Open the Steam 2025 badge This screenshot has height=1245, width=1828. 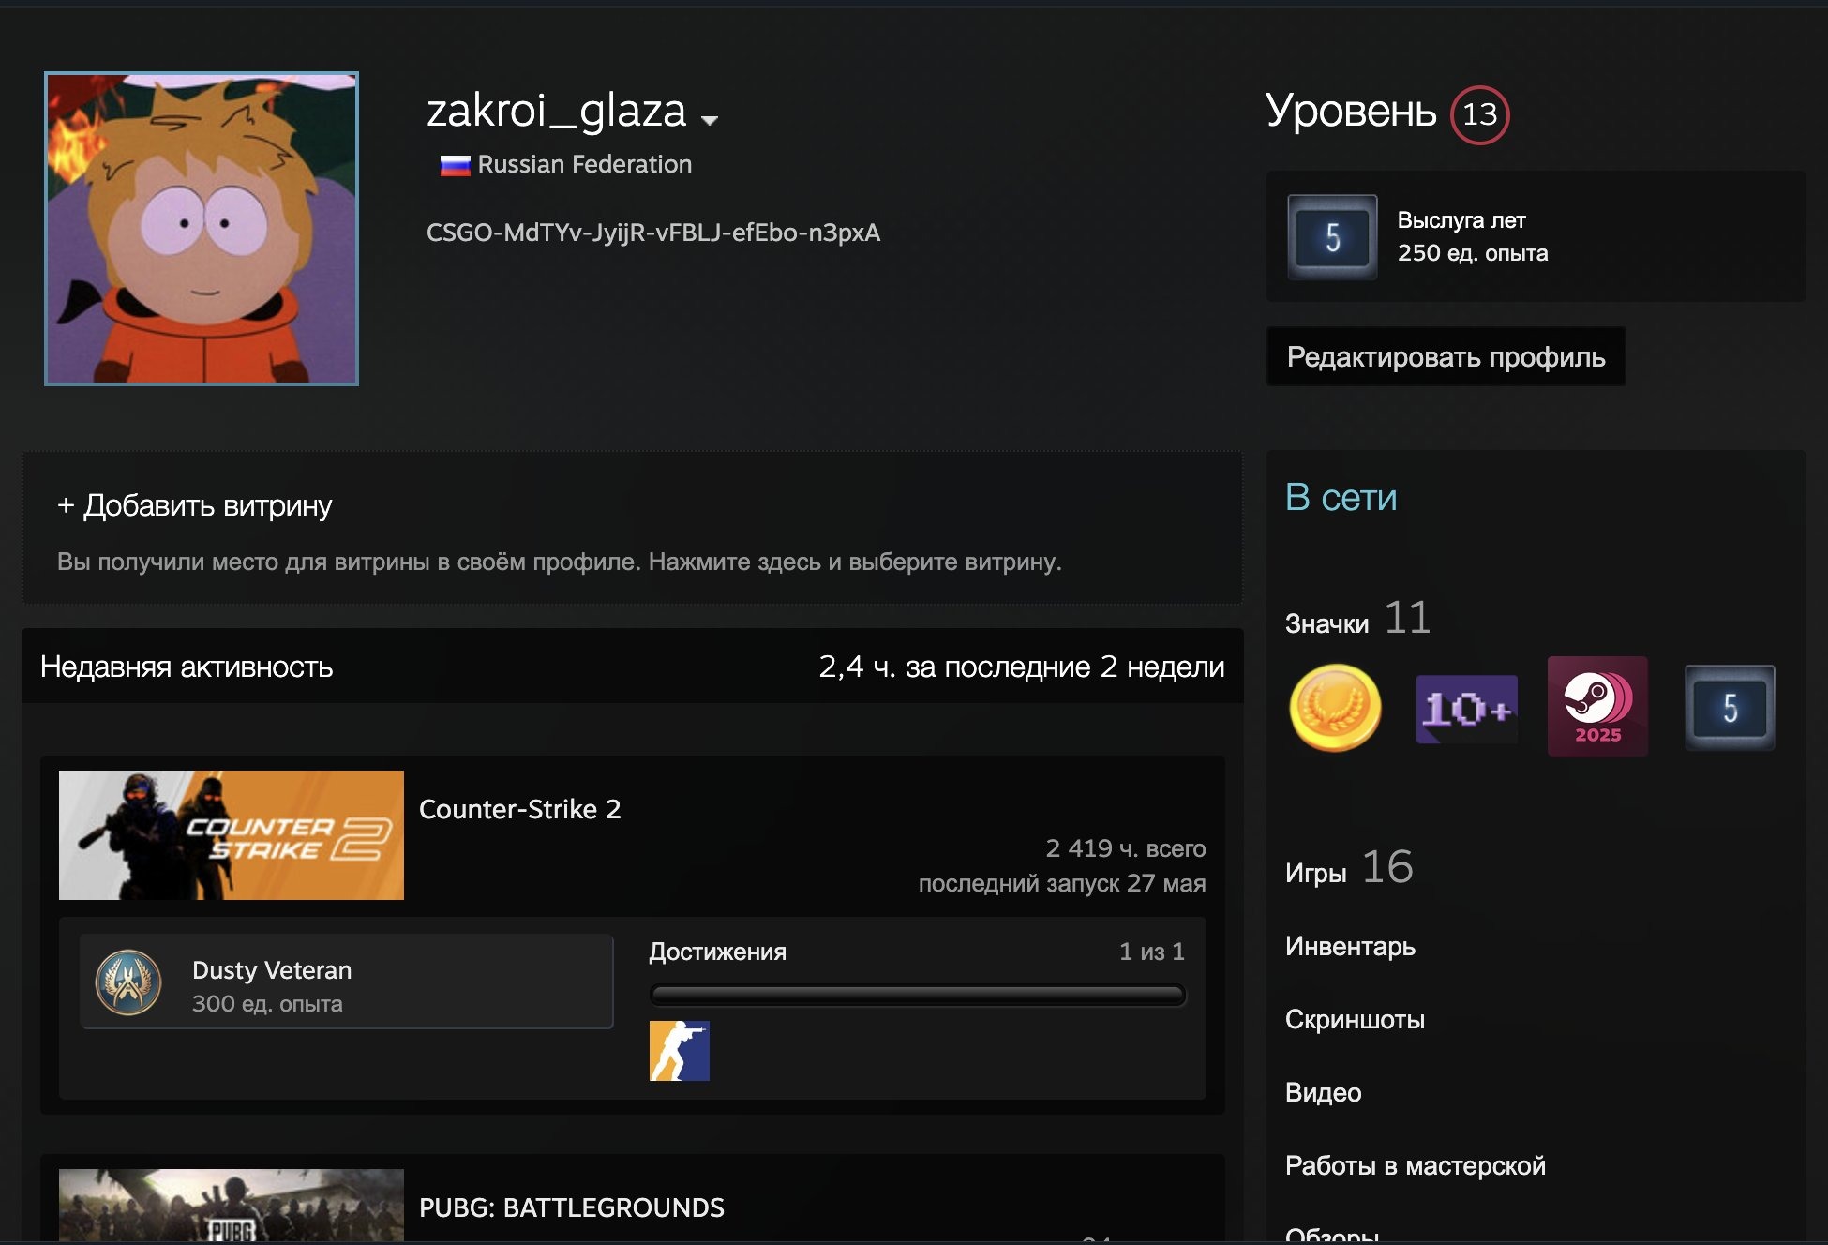1597,706
